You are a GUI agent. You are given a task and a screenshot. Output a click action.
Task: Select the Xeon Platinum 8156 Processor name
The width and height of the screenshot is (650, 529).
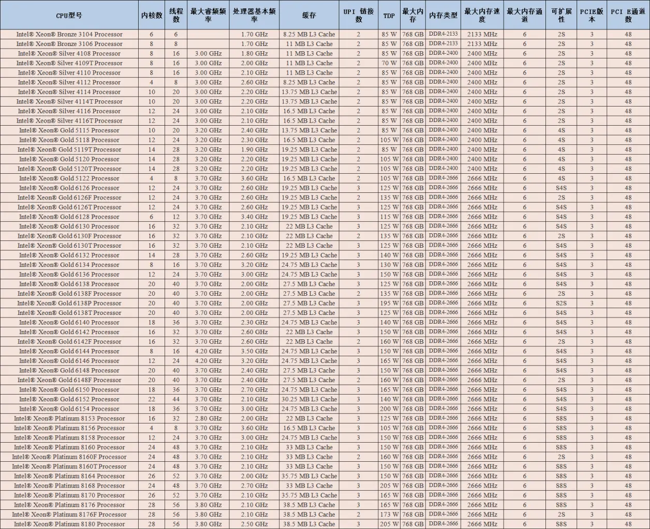pos(69,428)
